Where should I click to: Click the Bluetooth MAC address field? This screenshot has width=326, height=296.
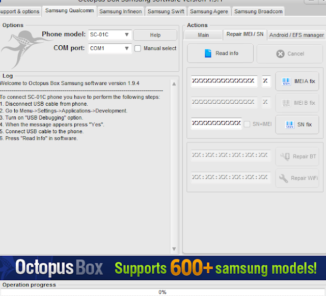[231, 155]
